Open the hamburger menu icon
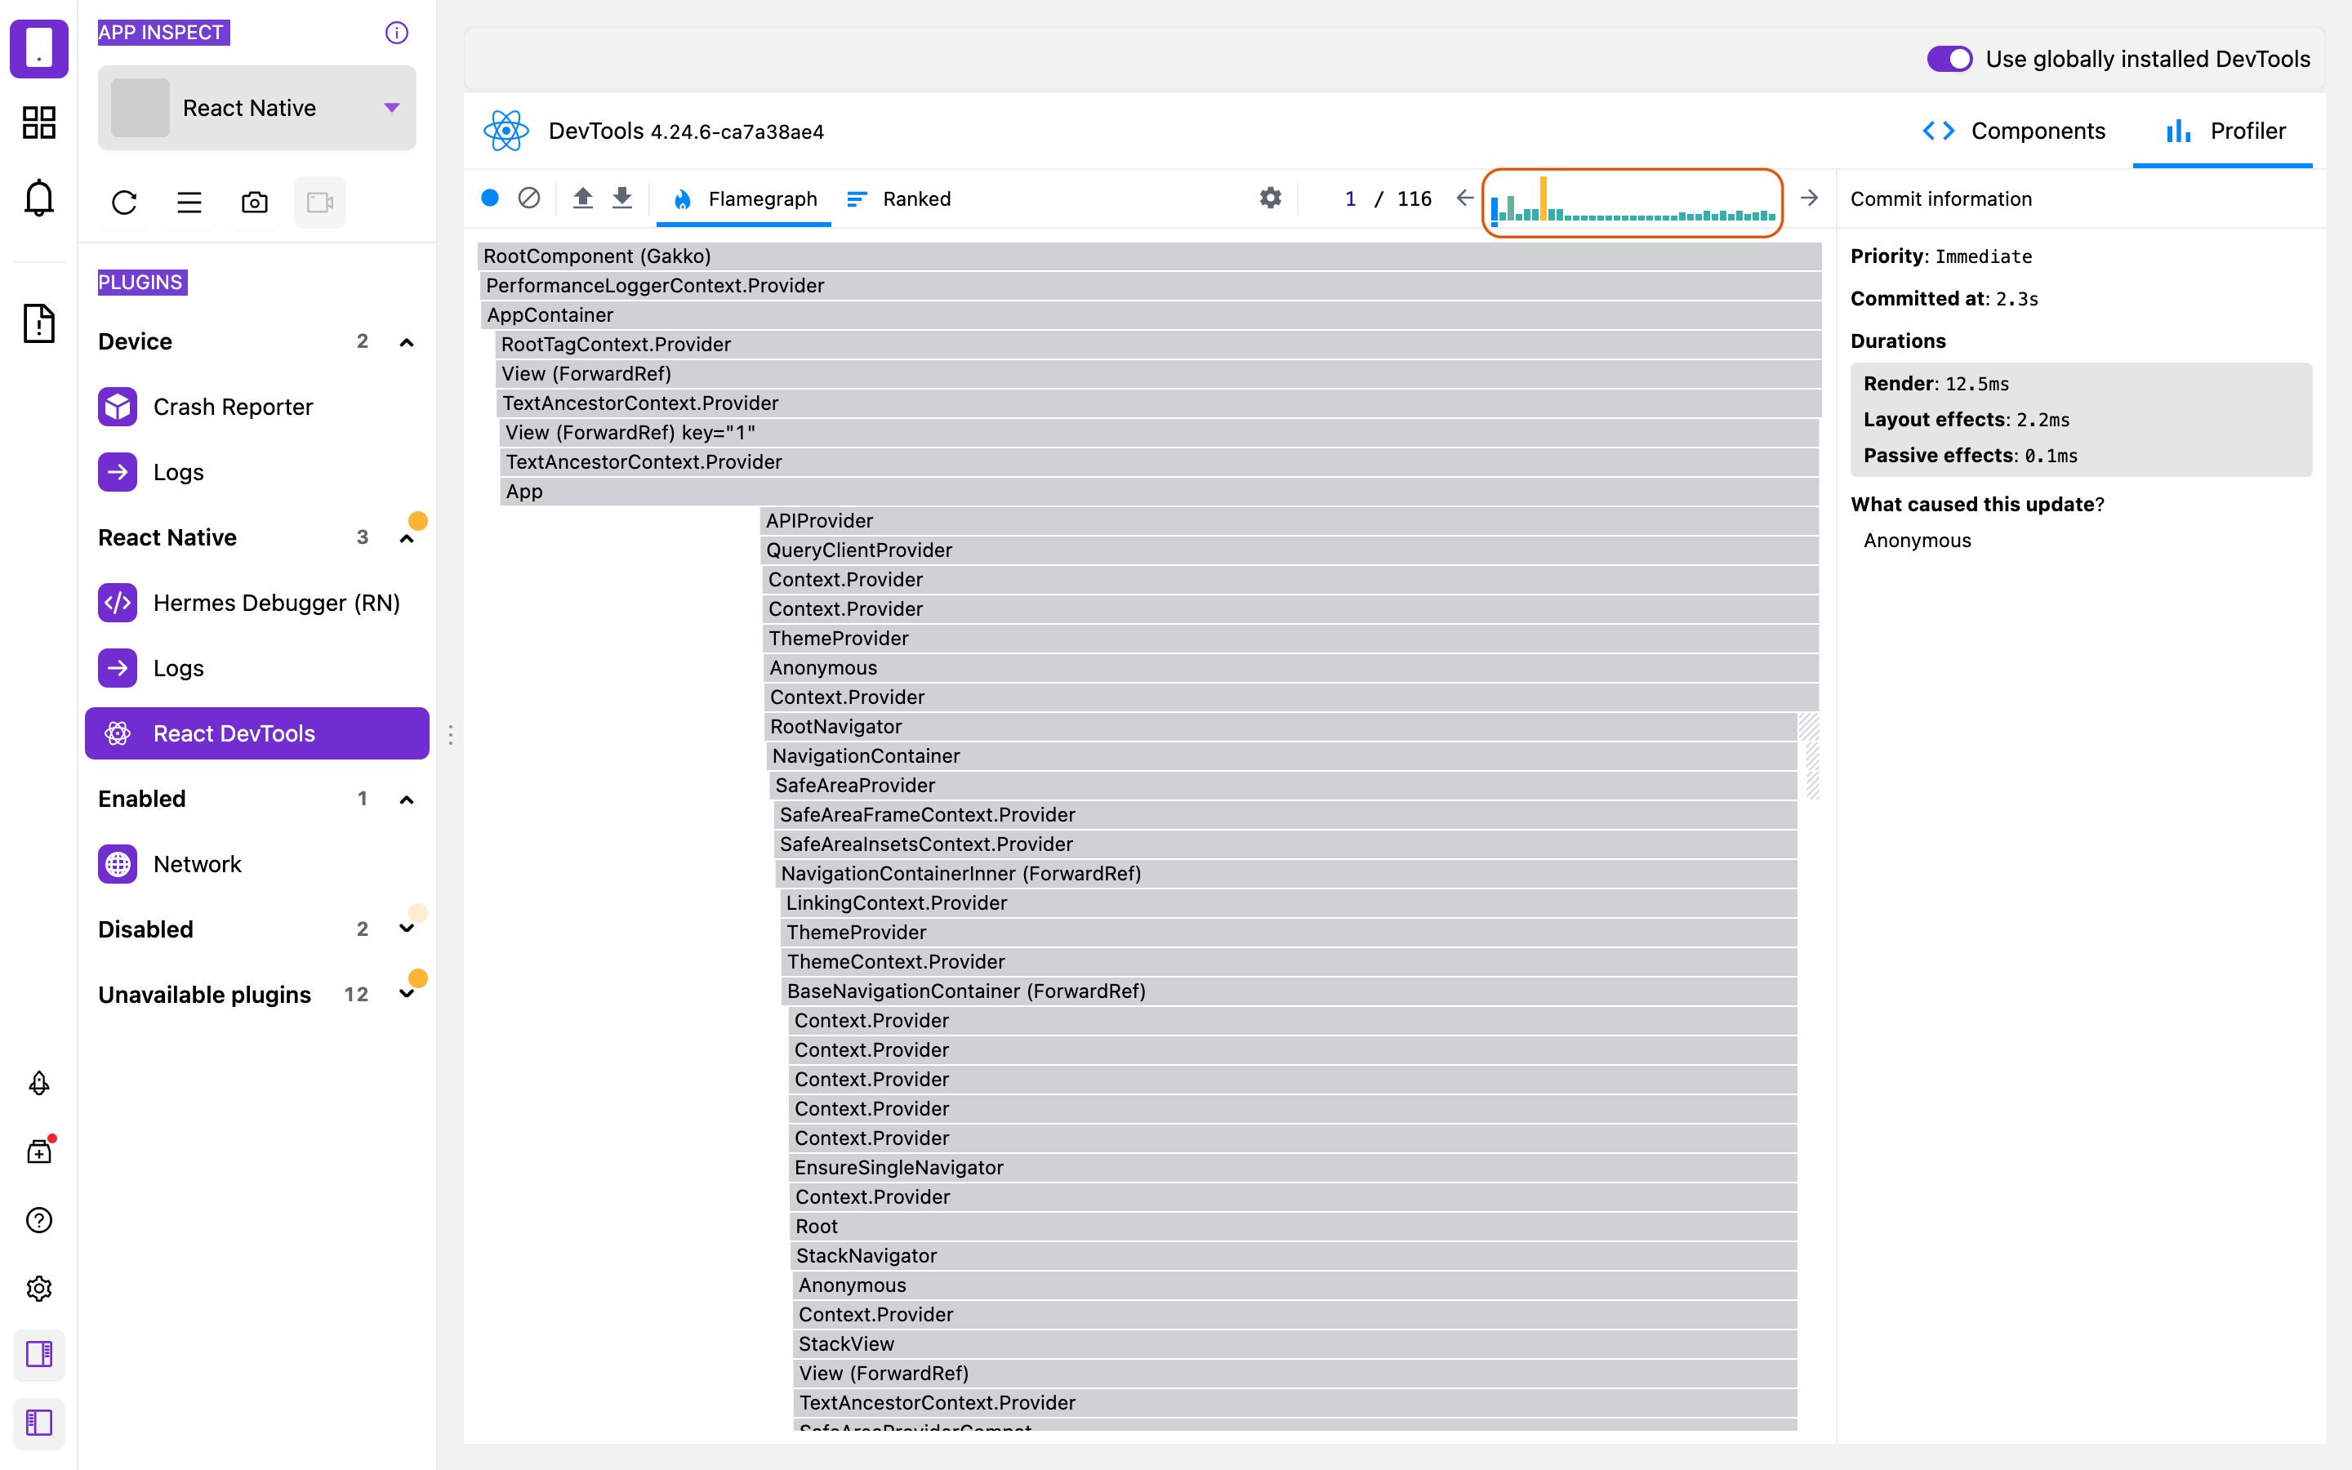 [189, 203]
